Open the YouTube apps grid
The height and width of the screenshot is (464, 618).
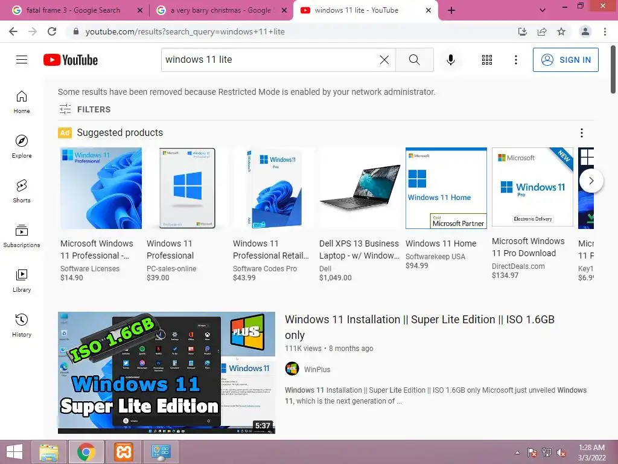tap(487, 60)
